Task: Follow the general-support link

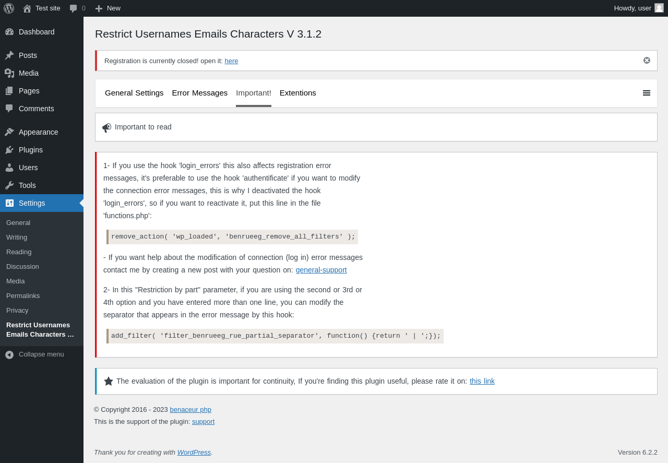Action: 321,270
